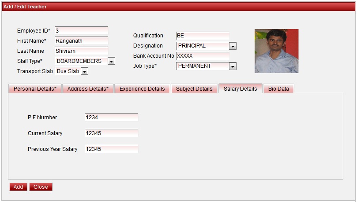Click into the First Name field
357x202 pixels.
[x=81, y=41]
